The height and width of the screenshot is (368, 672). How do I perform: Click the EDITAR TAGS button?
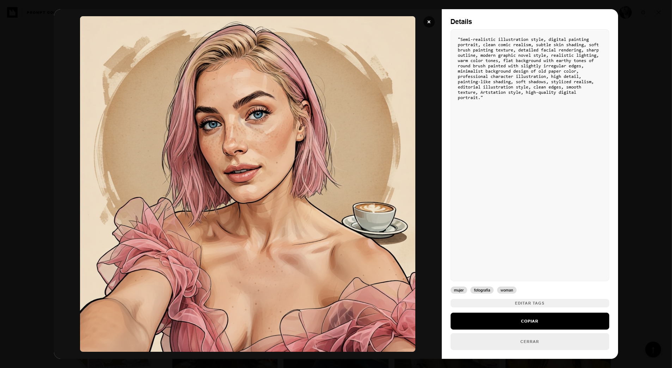click(530, 303)
